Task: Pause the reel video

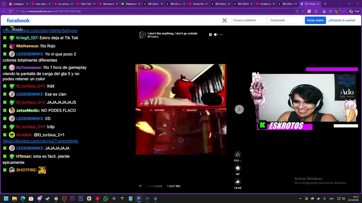Action: point(210,35)
